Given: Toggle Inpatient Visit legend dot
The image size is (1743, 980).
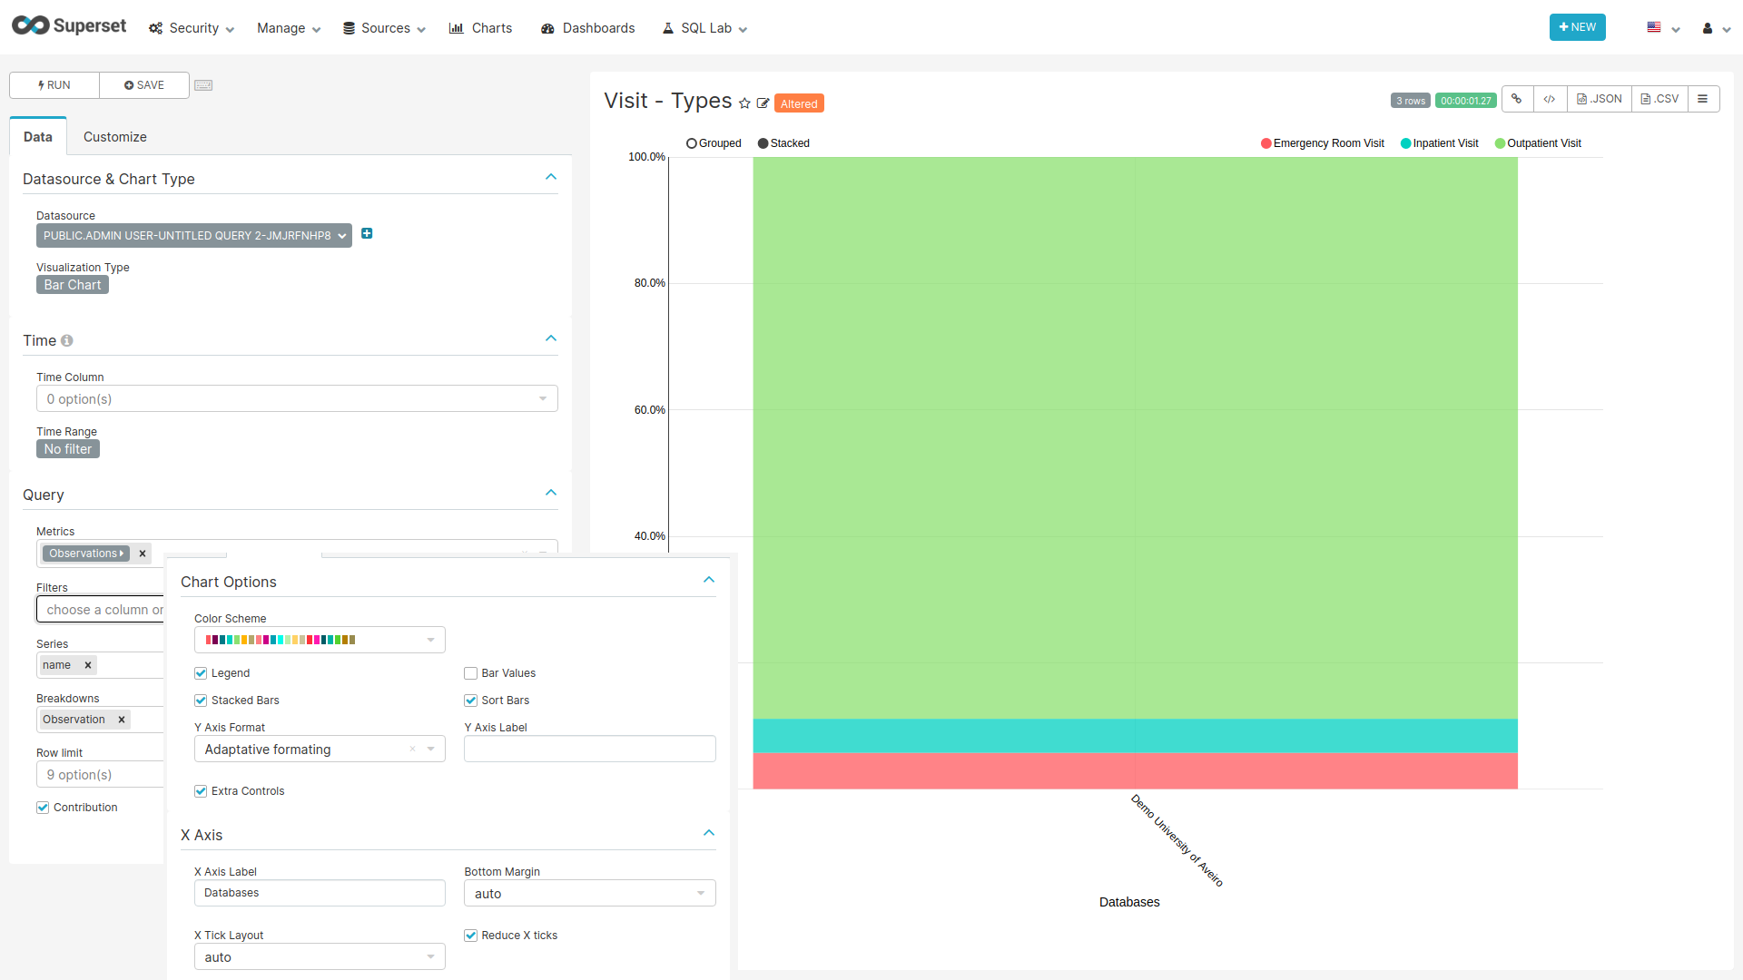Looking at the screenshot, I should click(x=1406, y=143).
